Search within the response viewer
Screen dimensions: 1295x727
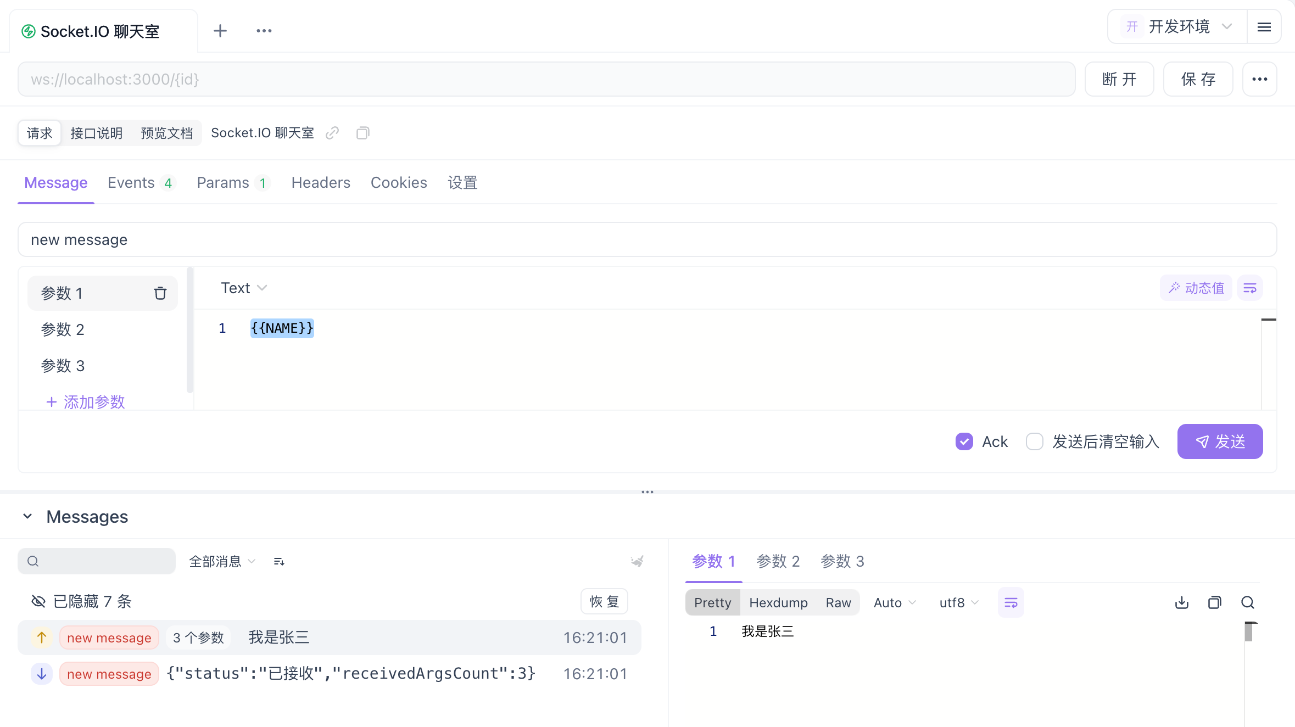pyautogui.click(x=1248, y=602)
